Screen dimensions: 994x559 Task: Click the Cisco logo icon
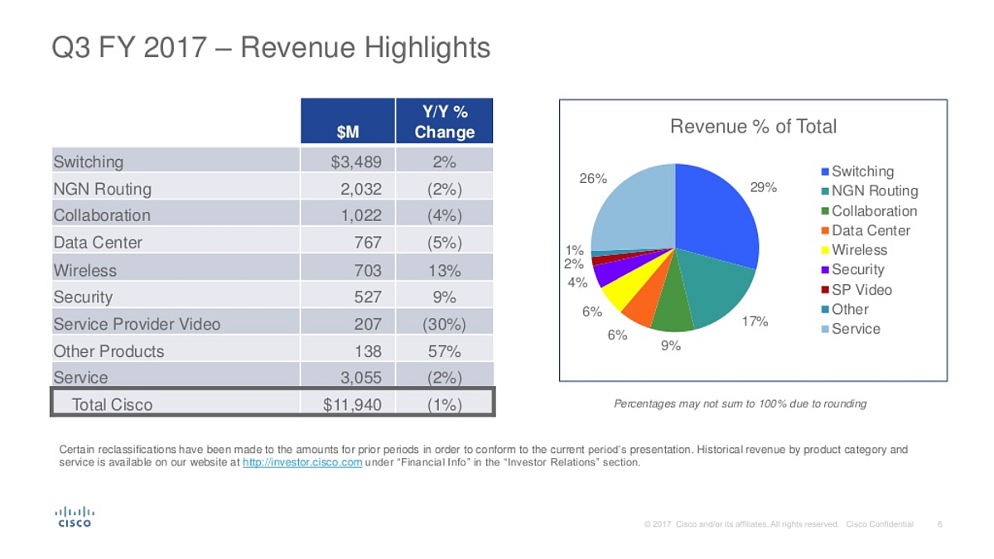tap(75, 515)
